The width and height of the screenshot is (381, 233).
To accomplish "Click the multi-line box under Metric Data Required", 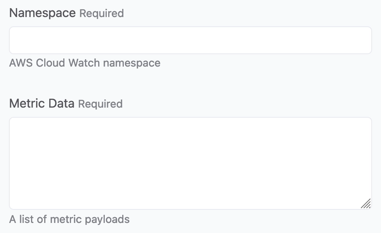I will (190, 163).
